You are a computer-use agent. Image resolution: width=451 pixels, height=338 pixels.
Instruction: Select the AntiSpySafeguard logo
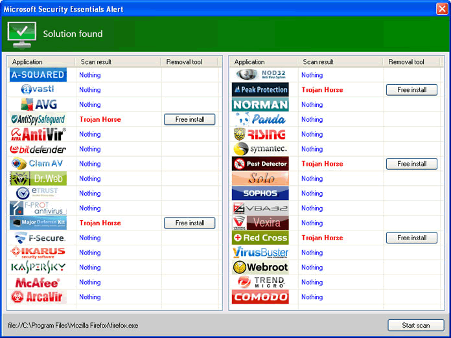38,119
